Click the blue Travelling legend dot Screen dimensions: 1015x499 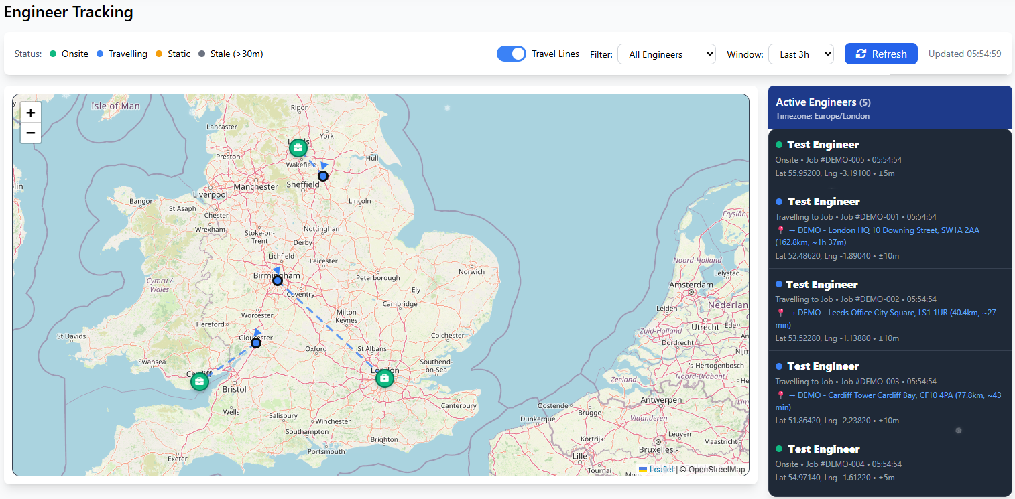(100, 54)
